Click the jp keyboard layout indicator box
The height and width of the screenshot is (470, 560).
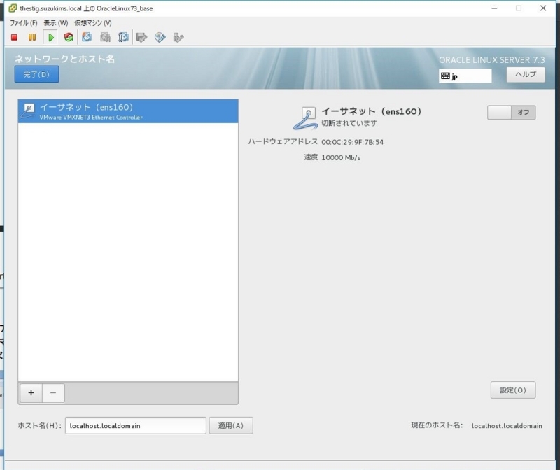click(465, 76)
